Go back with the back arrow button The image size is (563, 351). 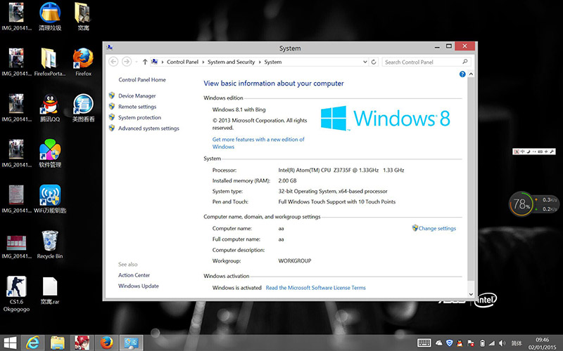click(x=113, y=62)
